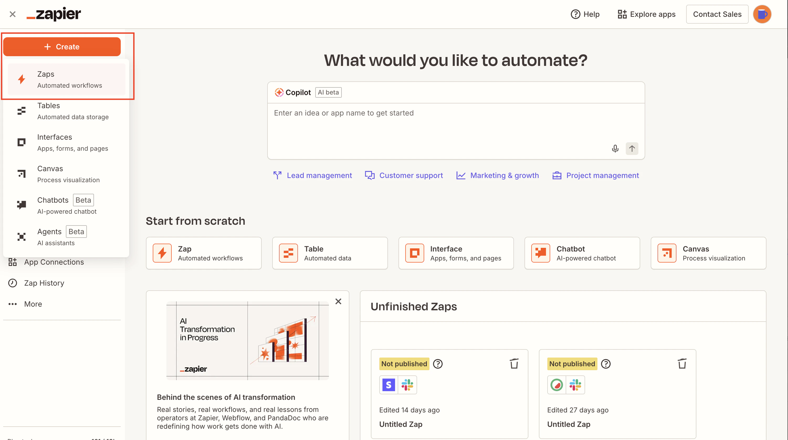This screenshot has height=440, width=788.
Task: Select Interfaces Apps, forms, and pages item
Action: point(66,142)
